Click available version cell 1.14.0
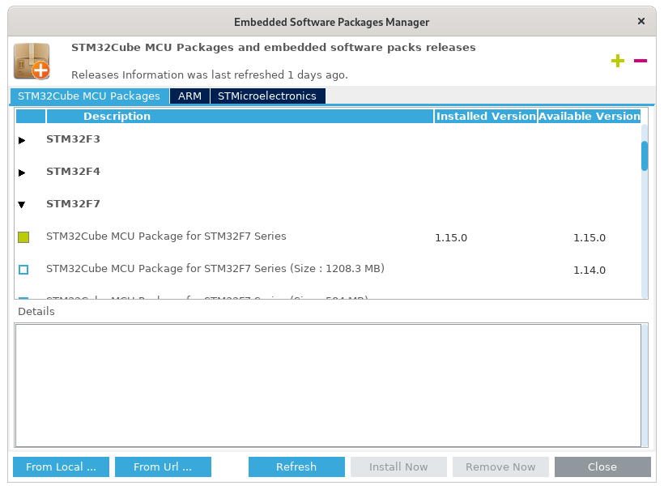This screenshot has height=490, width=664. click(590, 271)
